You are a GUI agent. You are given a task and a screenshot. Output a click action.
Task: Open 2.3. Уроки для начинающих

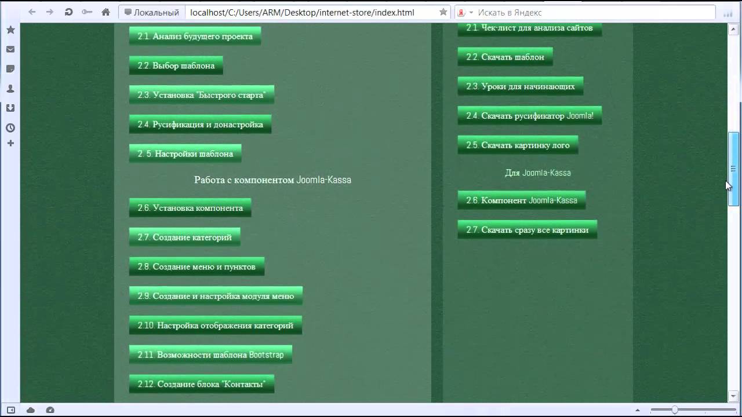(x=521, y=86)
